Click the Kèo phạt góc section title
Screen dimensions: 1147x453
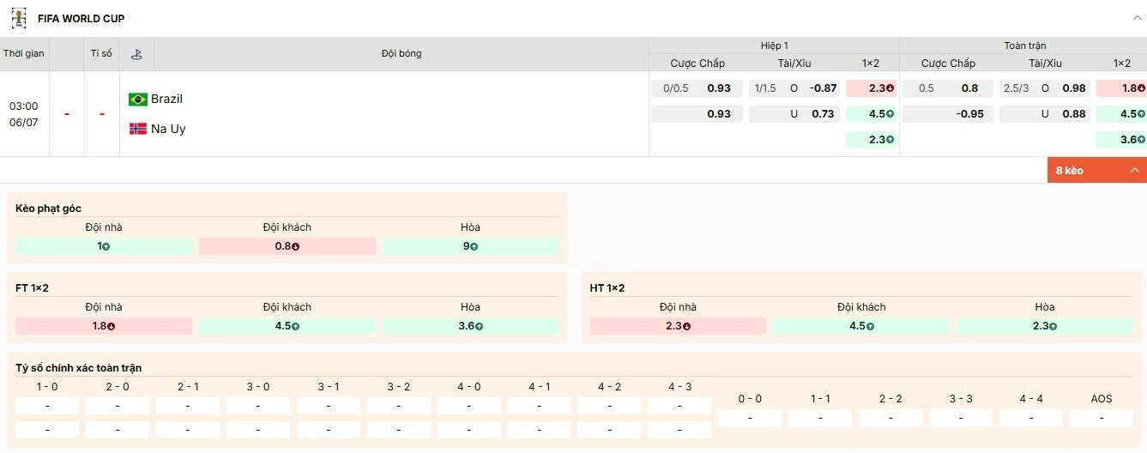pos(49,208)
